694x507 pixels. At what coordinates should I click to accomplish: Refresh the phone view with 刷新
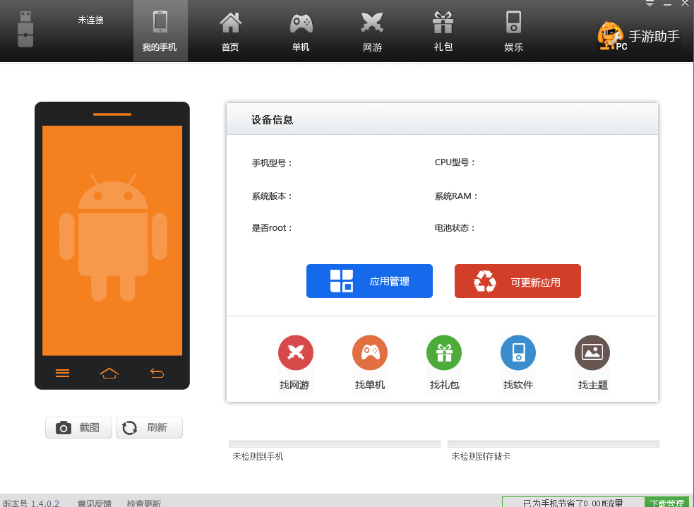point(149,428)
